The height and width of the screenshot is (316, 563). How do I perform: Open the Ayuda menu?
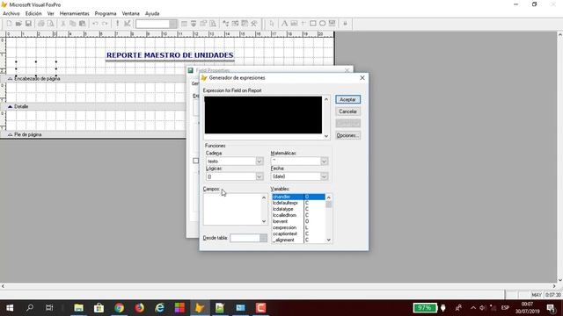pyautogui.click(x=152, y=13)
